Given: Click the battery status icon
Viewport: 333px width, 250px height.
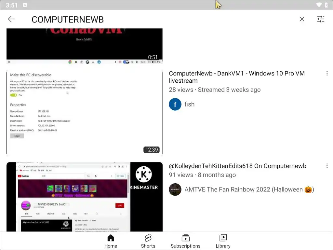Looking at the screenshot, I should [x=326, y=5].
